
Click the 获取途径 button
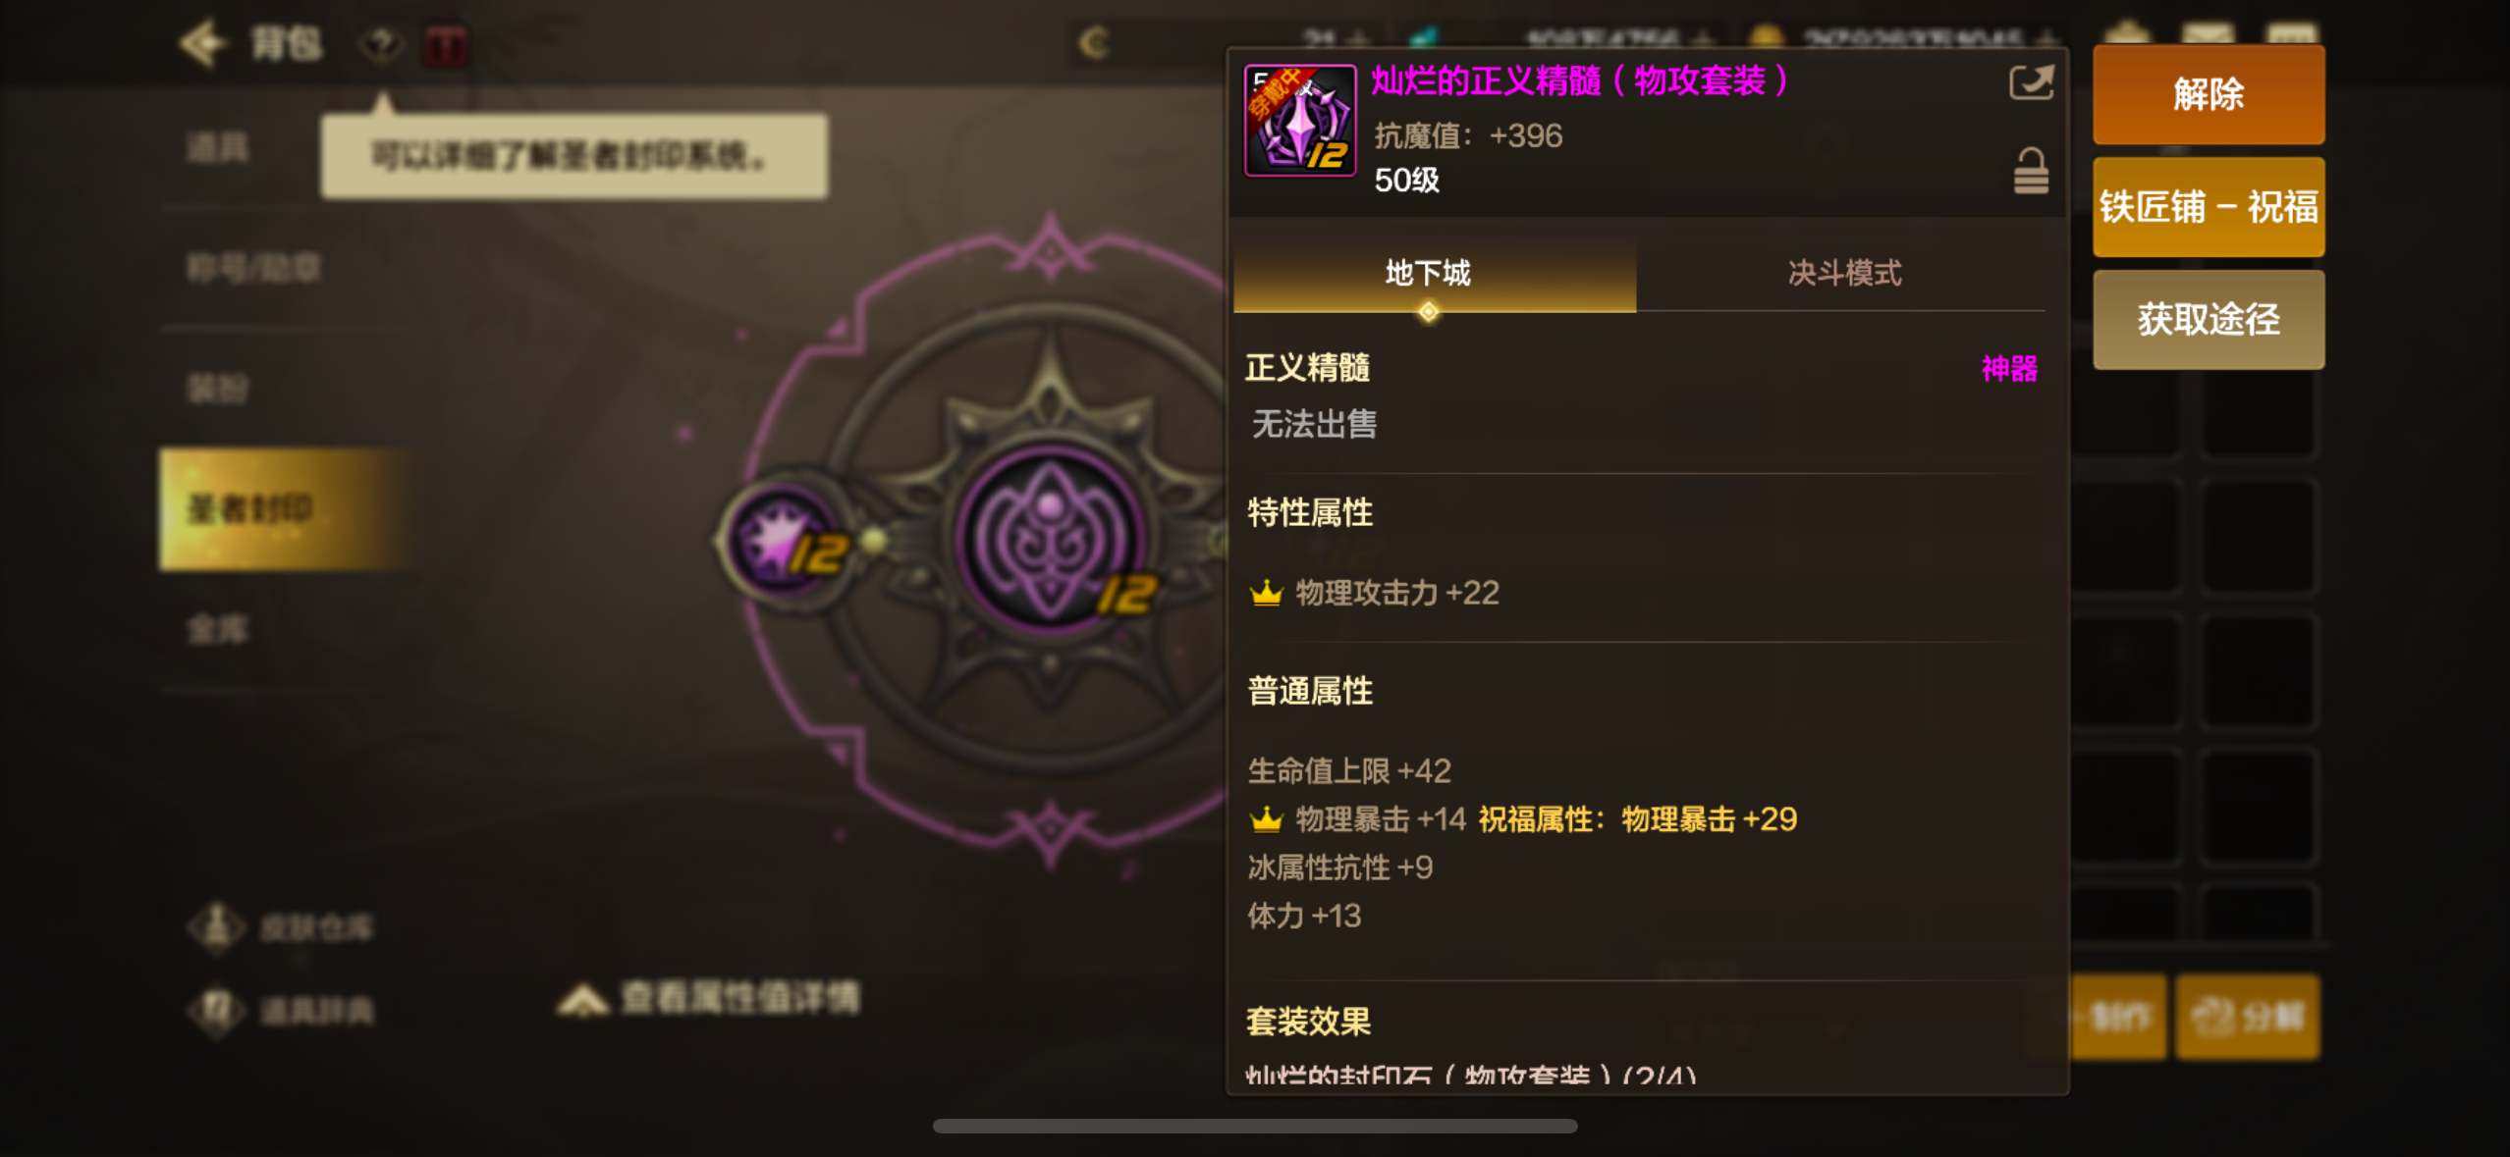(2208, 320)
